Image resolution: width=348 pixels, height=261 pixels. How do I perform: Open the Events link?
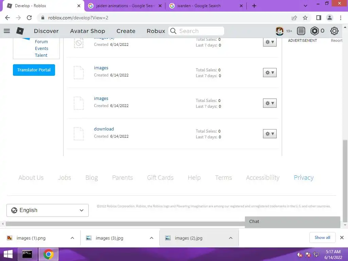(41, 48)
